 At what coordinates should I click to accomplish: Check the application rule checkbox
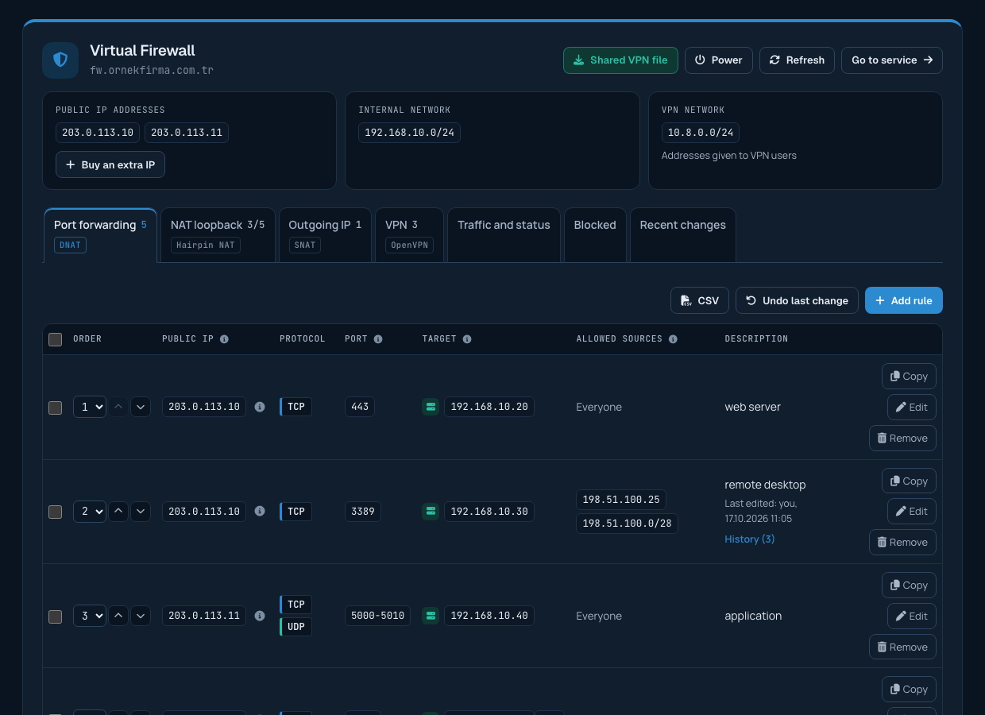coord(55,616)
